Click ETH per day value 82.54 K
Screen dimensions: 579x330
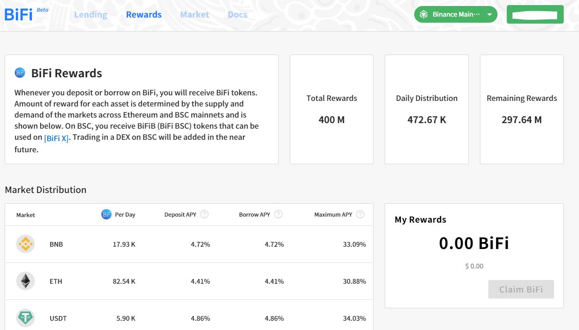124,281
